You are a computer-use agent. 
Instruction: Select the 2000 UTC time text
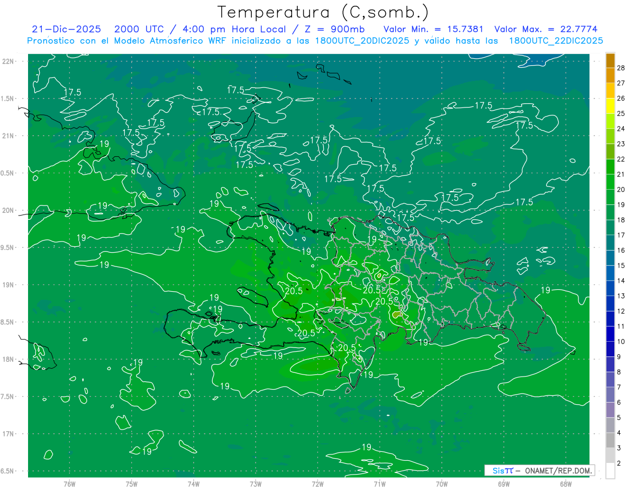click(x=140, y=29)
